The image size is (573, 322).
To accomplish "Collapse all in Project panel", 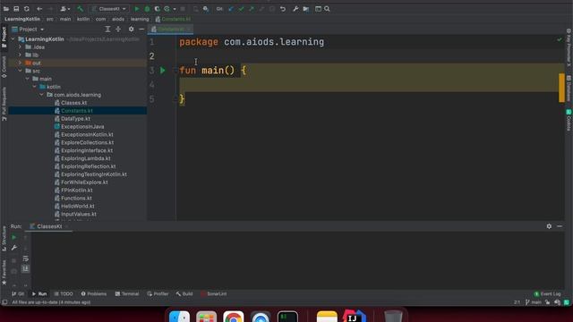I will pos(118,30).
